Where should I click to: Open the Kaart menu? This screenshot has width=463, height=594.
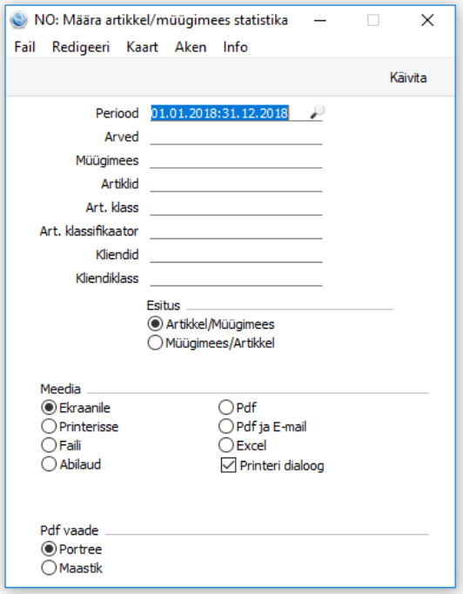click(x=142, y=47)
